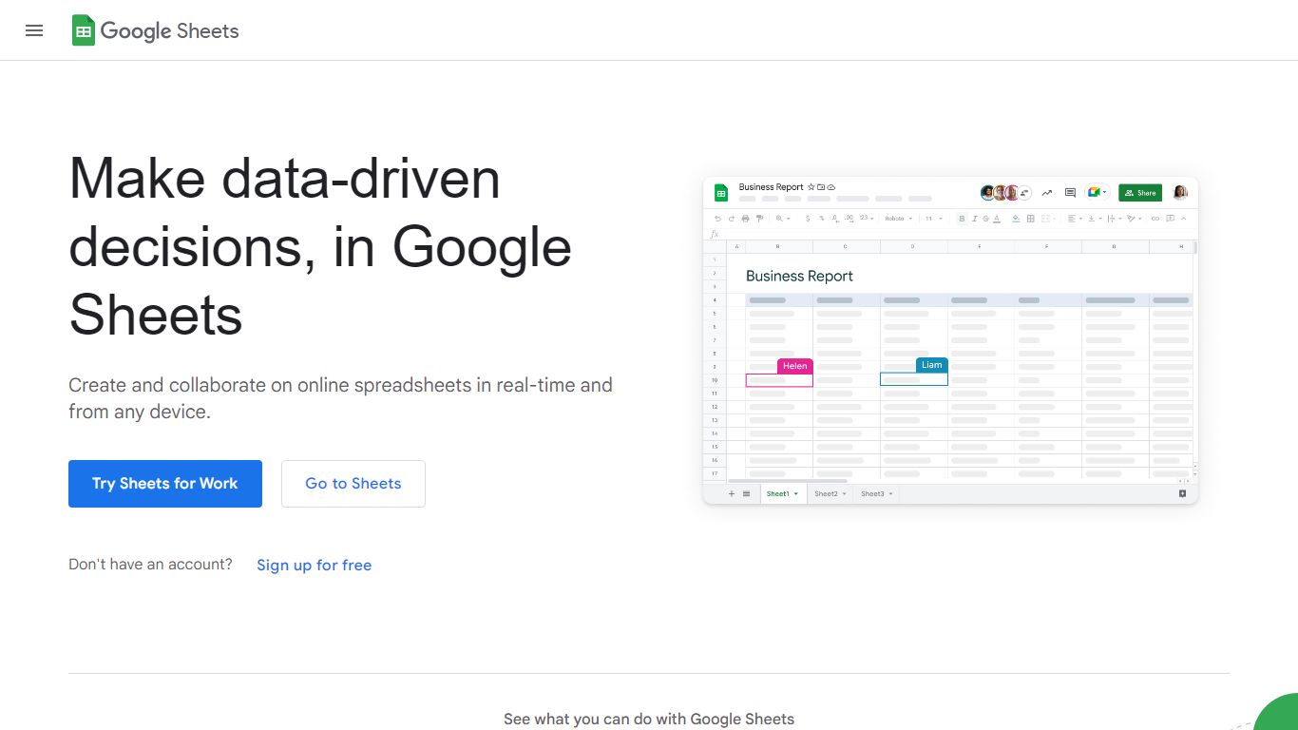
Task: Click the fill color icon in the preview toolbar
Action: [1016, 219]
